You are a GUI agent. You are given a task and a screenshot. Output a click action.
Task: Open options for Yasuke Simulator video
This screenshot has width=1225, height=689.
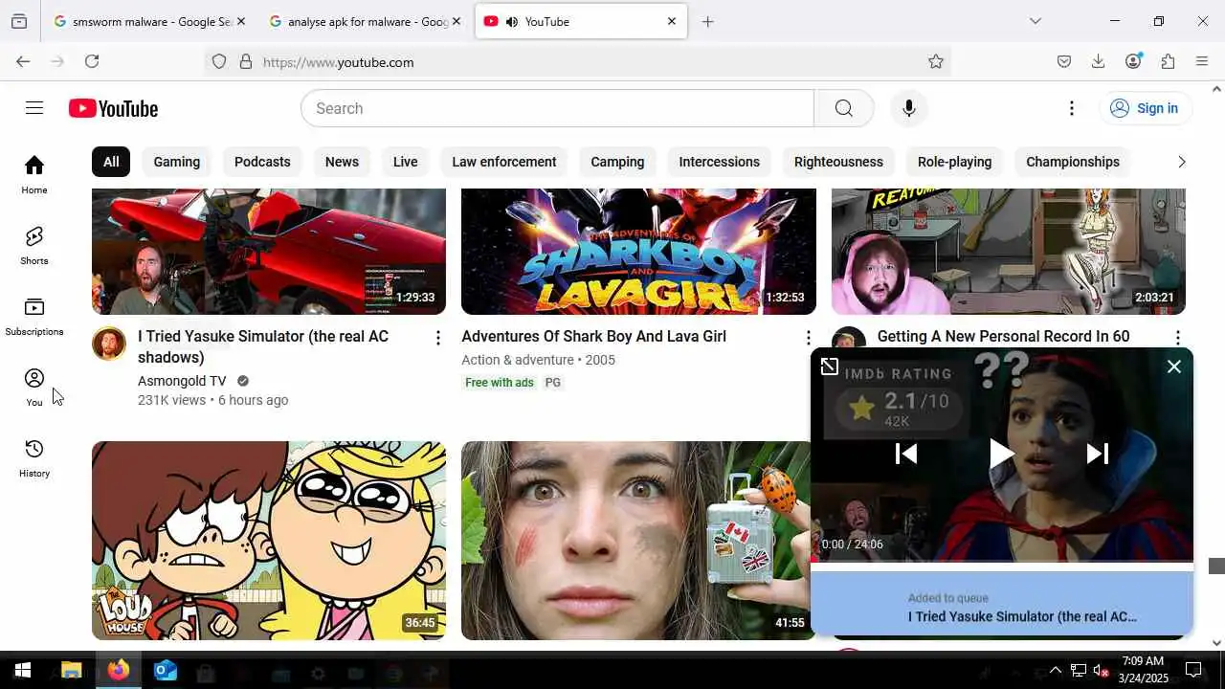[438, 338]
